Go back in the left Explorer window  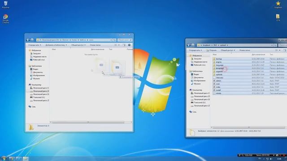click(x=28, y=40)
